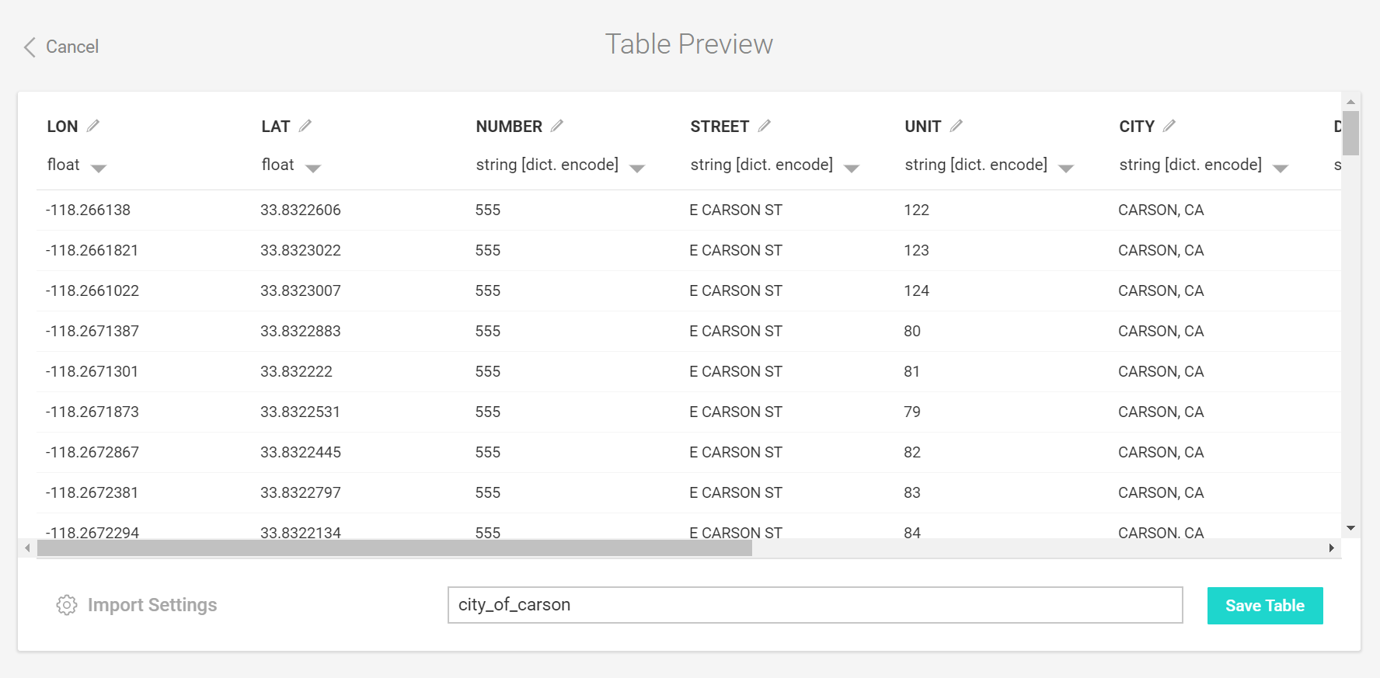
Task: Edit the LAT column name pencil
Action: coord(305,126)
